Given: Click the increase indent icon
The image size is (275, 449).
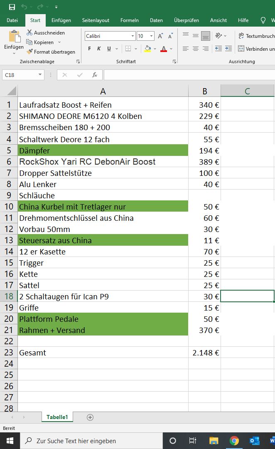Looking at the screenshot, I should (x=228, y=49).
